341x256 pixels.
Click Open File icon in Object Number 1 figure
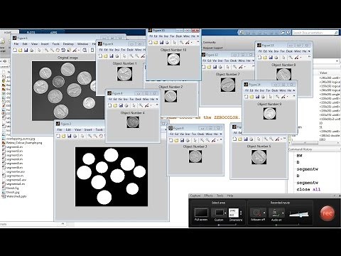pyautogui.click(x=106, y=56)
